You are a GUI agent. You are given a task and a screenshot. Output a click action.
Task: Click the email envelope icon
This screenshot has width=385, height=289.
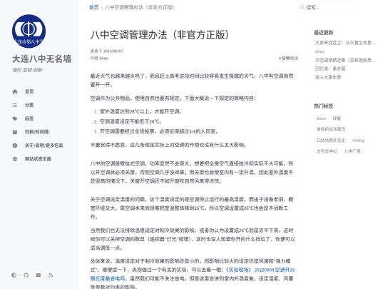coord(38,275)
